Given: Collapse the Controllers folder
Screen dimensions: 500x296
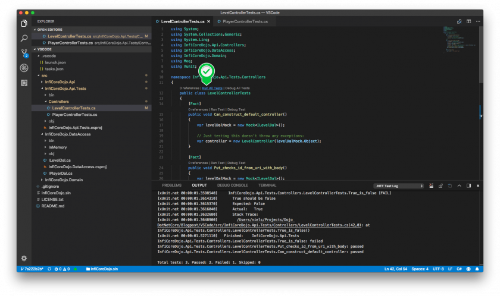Looking at the screenshot, I should pos(91,102).
